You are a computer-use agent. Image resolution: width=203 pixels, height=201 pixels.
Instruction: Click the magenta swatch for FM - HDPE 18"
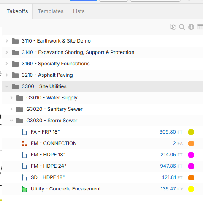pos(191,155)
